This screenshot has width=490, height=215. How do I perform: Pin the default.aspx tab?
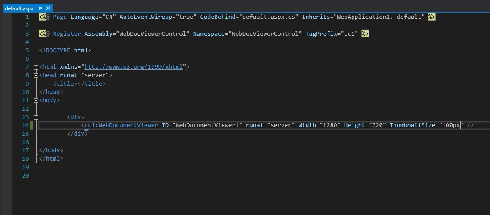pos(40,8)
